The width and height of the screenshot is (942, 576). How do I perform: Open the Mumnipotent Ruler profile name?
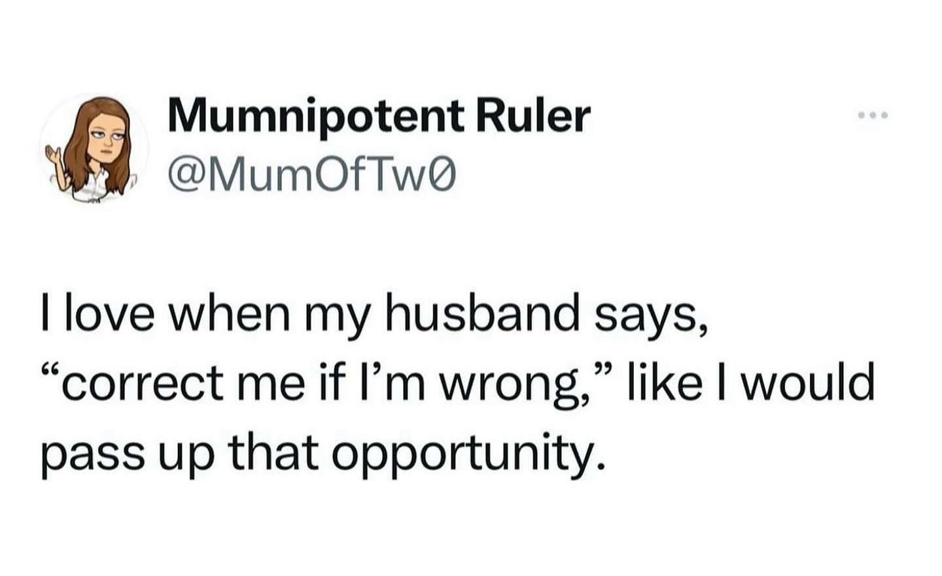pos(379,116)
